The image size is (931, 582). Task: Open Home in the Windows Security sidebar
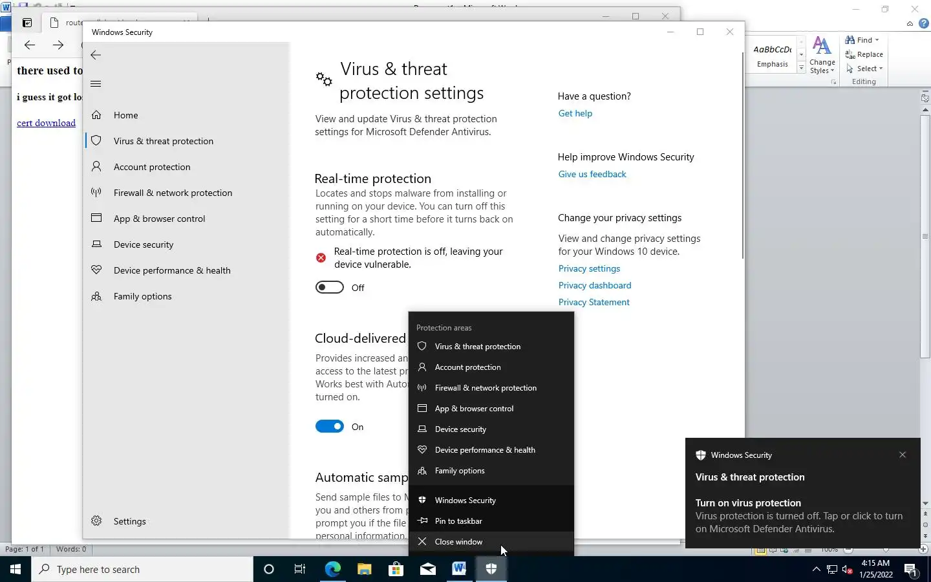pyautogui.click(x=187, y=115)
